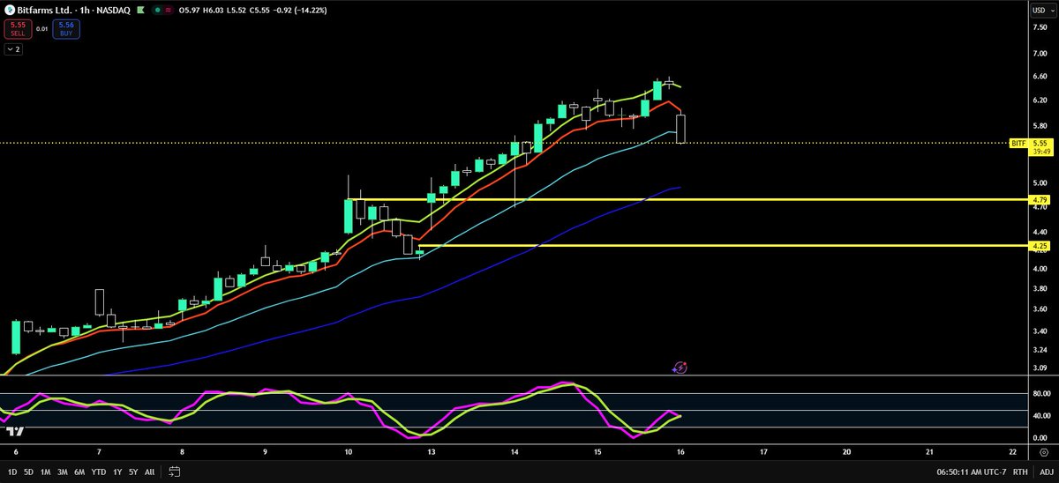The width and height of the screenshot is (1059, 483).
Task: Click the 0.01 spread value between SELL and BUY
Action: click(x=41, y=29)
